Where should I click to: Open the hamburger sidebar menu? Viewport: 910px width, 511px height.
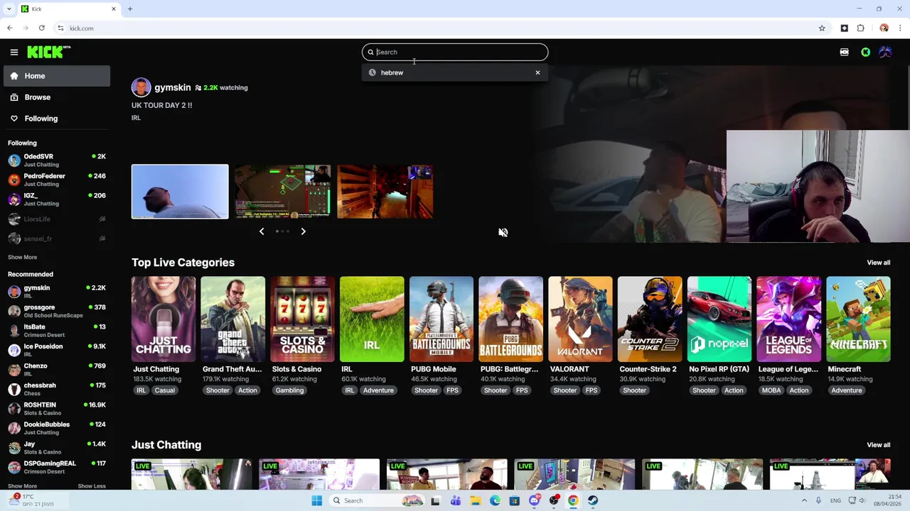pos(14,52)
